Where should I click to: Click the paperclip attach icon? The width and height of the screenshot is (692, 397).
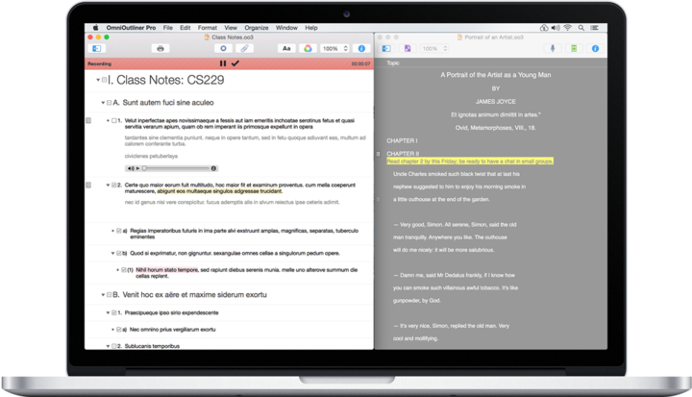(x=244, y=49)
